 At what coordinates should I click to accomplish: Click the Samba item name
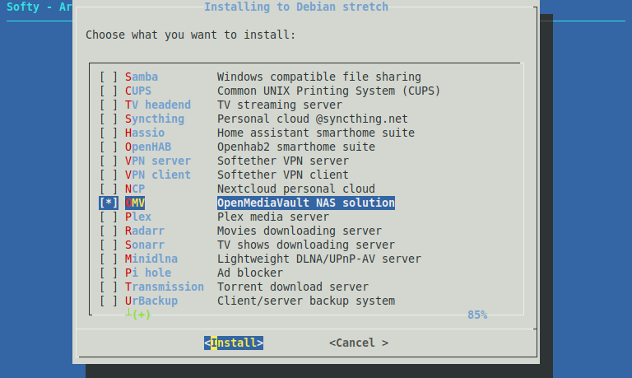click(142, 77)
